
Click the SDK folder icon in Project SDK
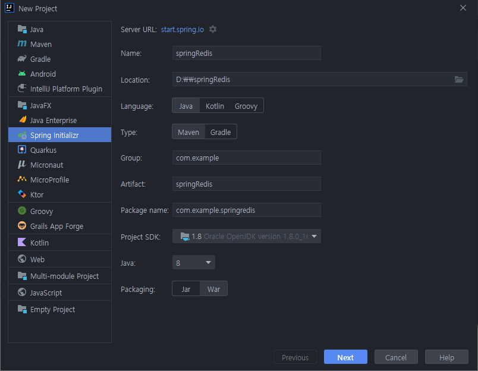(x=185, y=236)
